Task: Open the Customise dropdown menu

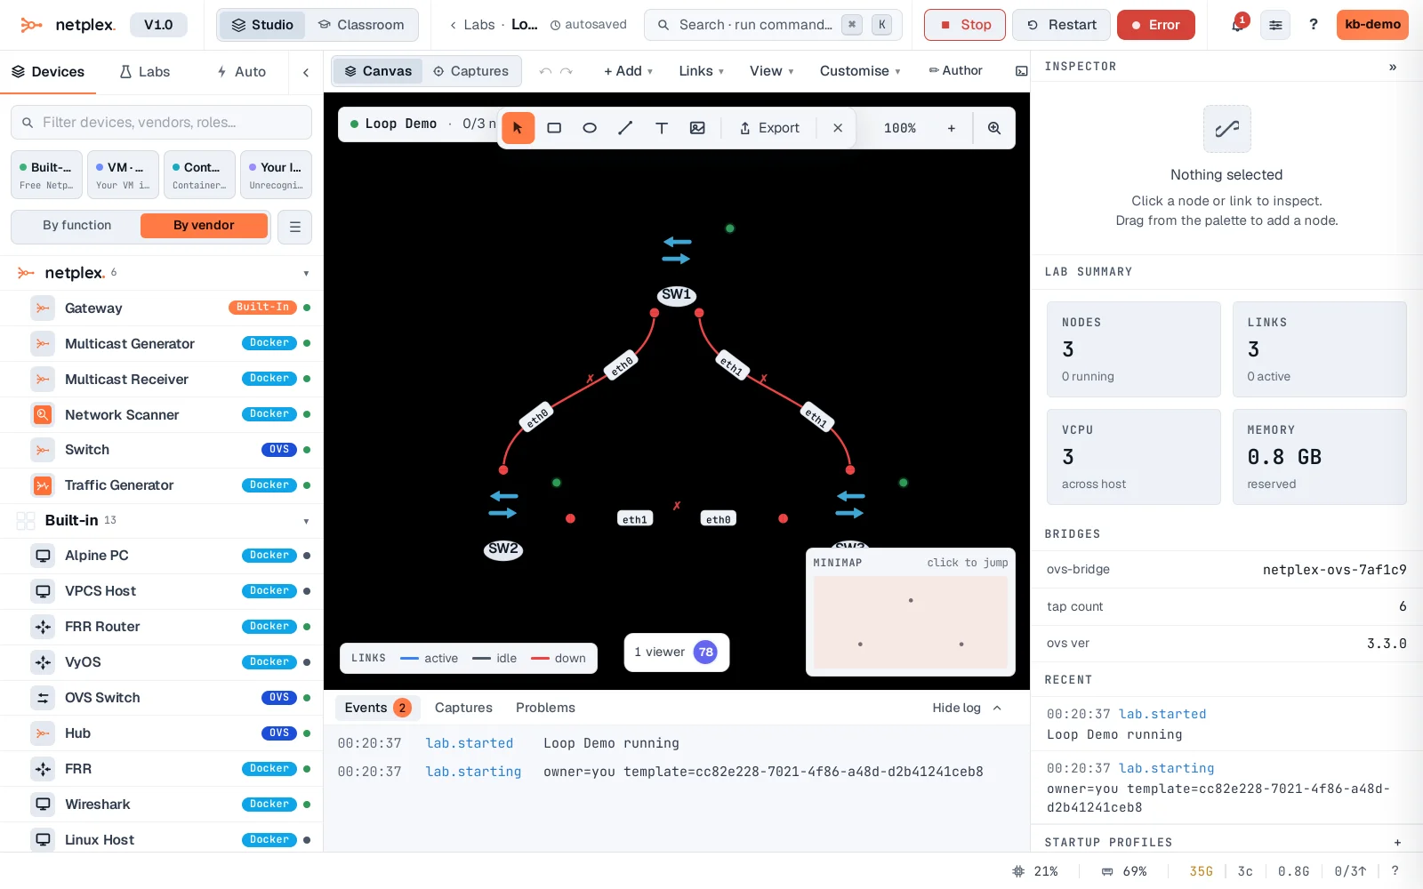Action: pyautogui.click(x=860, y=71)
